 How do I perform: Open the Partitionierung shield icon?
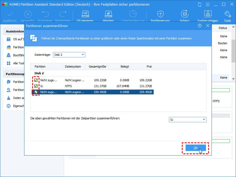coord(160,14)
